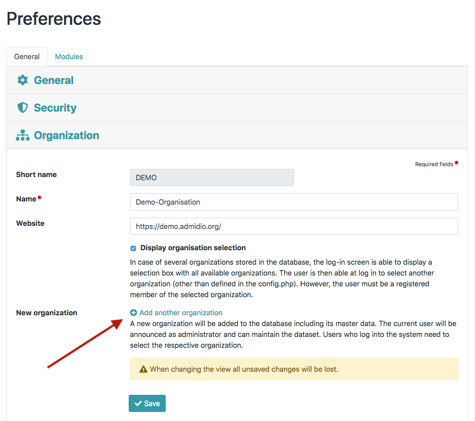Screen dimensions: 475x421
Task: Expand the Security settings section
Action: click(55, 108)
